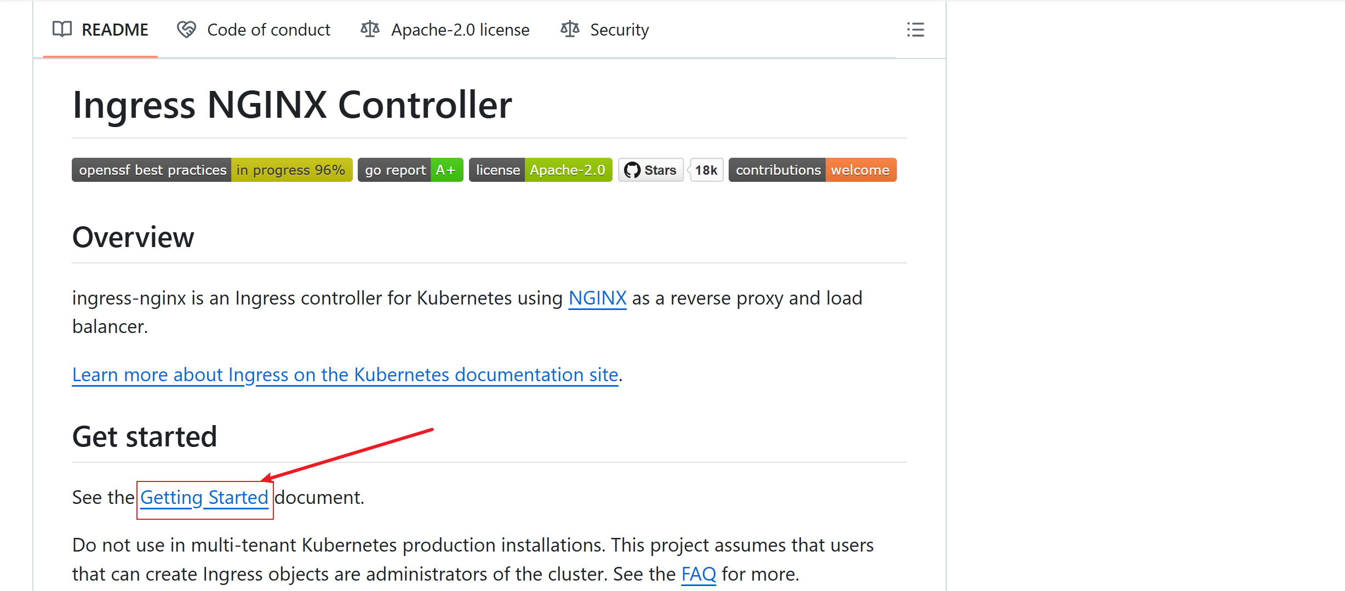
Task: Open the FAQ link
Action: click(699, 575)
